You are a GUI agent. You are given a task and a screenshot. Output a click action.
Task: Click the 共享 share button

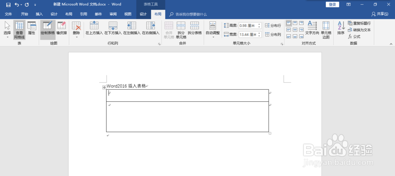coord(380,14)
